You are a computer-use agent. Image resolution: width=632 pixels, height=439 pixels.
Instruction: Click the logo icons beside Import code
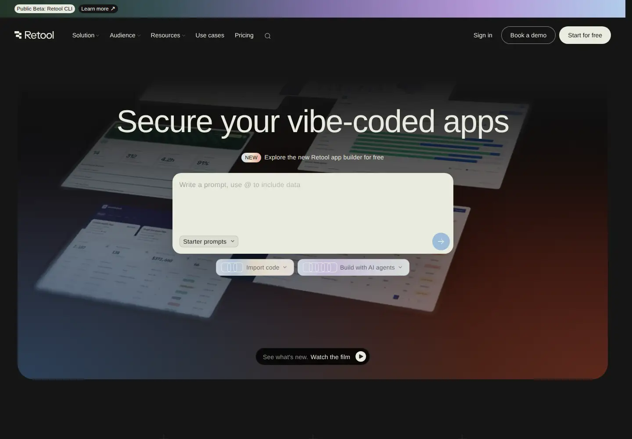pyautogui.click(x=232, y=267)
